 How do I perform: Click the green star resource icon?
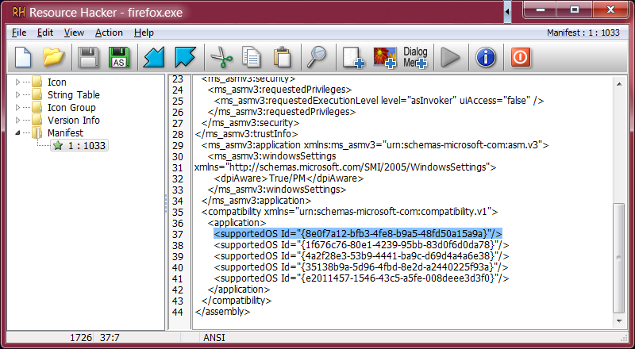click(58, 145)
